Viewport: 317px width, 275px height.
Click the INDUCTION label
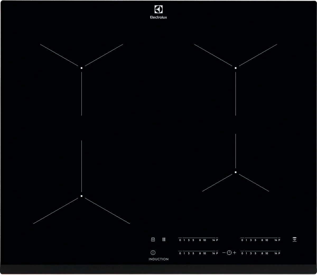[158, 259]
